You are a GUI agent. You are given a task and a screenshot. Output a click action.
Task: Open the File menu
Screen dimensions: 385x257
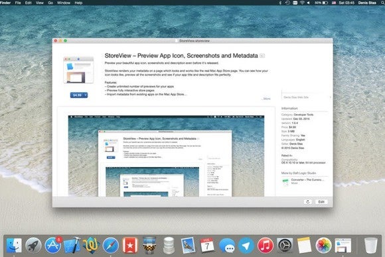(18, 3)
